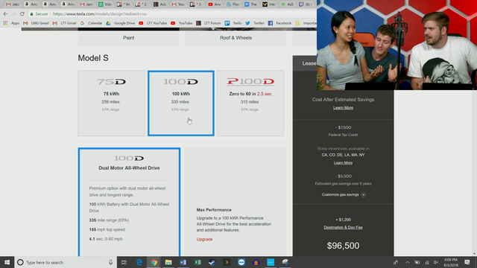Show hidden system tray icons chevron
This screenshot has width=477, height=268.
(408, 262)
